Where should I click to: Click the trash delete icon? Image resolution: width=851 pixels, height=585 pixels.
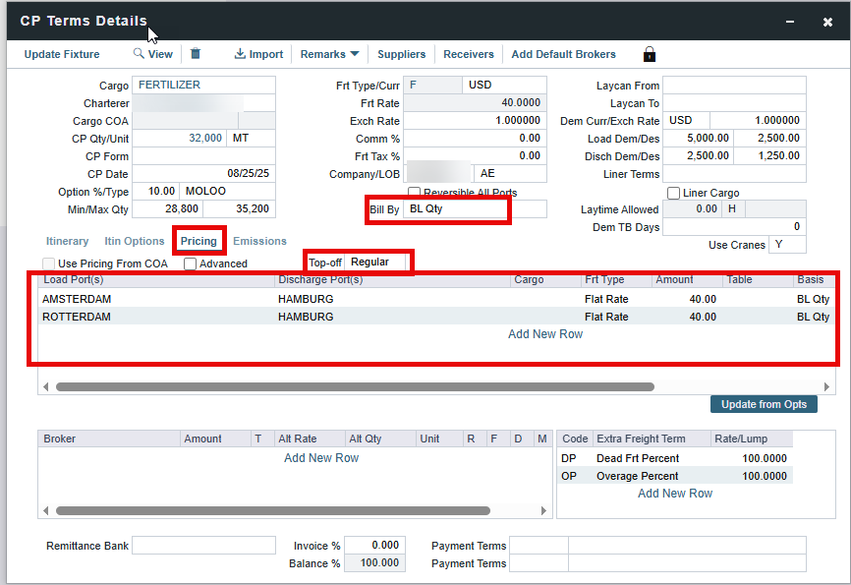[x=196, y=54]
